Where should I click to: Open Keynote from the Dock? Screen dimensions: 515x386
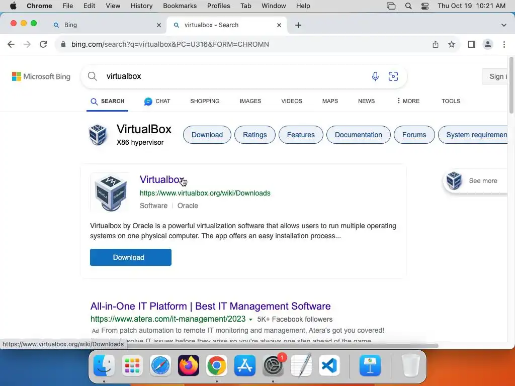coord(370,365)
